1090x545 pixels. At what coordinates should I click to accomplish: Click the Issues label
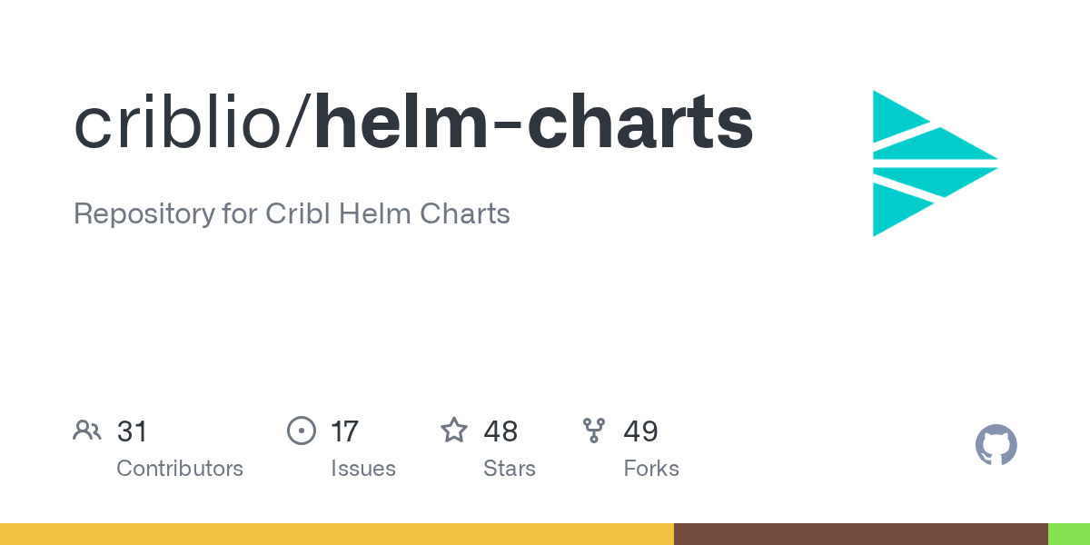tap(363, 469)
